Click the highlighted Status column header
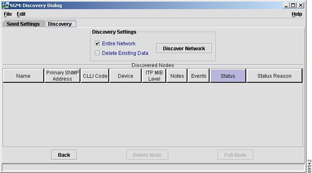 [228, 76]
